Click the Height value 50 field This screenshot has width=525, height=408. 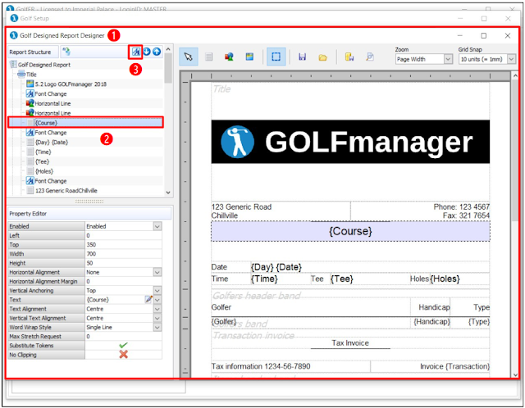pyautogui.click(x=123, y=263)
